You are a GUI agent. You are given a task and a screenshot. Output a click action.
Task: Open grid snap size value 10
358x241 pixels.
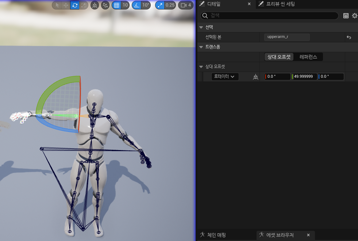point(125,5)
